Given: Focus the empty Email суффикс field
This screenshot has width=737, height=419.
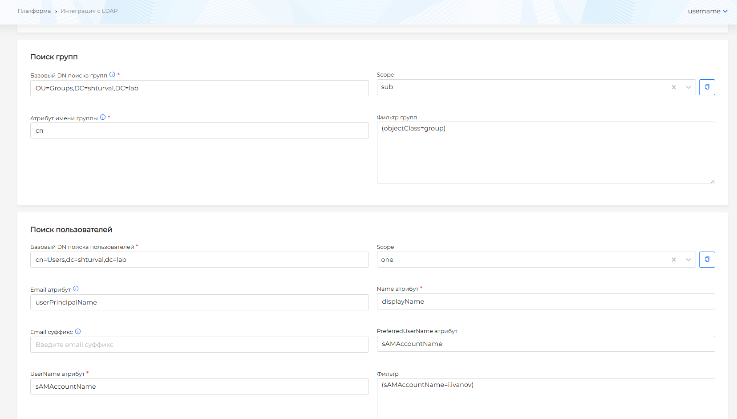Looking at the screenshot, I should tap(199, 345).
